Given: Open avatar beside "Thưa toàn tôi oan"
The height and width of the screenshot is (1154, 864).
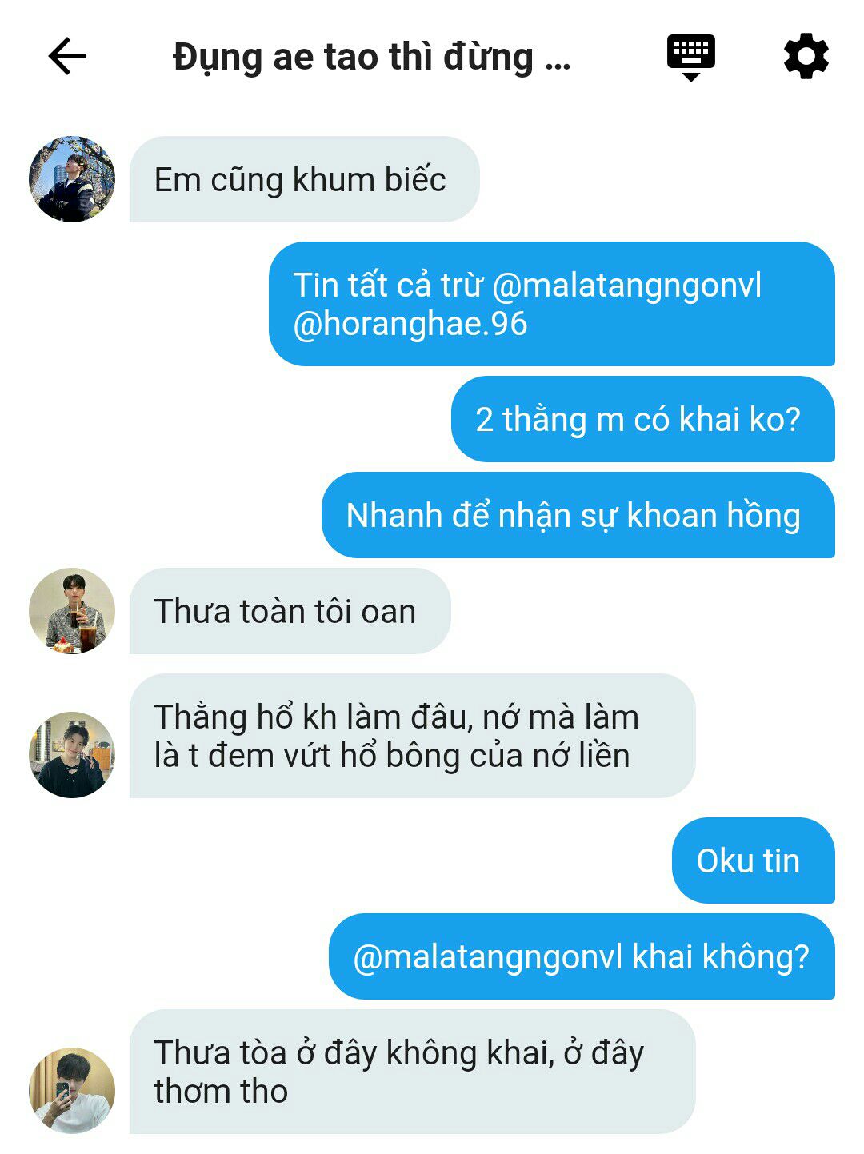Looking at the screenshot, I should click(72, 611).
